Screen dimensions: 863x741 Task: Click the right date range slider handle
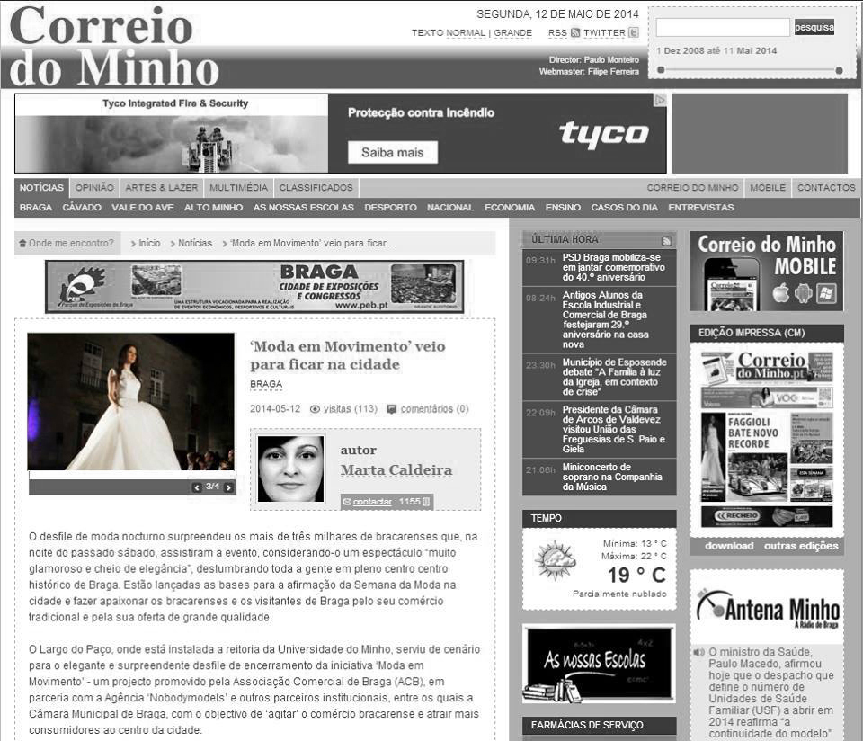pyautogui.click(x=839, y=70)
